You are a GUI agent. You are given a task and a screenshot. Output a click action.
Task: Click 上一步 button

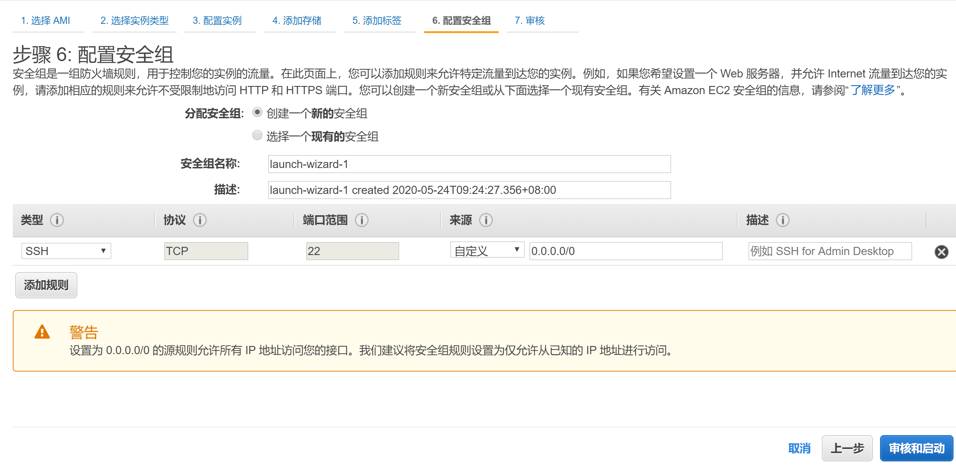pos(847,448)
